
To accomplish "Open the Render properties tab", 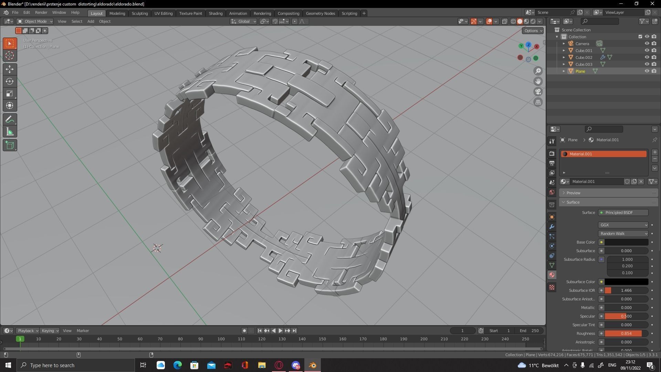I will (x=552, y=154).
